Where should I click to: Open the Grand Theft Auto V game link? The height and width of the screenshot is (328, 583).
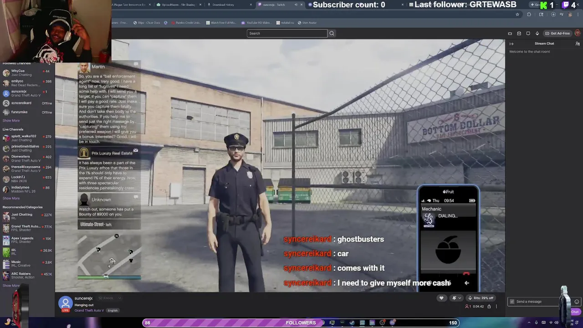[89, 311]
